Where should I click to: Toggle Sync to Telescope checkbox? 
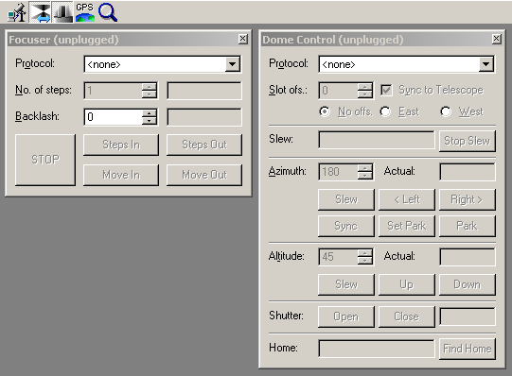(x=386, y=90)
